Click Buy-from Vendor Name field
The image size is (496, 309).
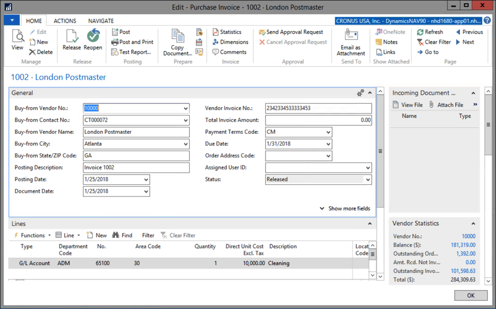point(136,132)
